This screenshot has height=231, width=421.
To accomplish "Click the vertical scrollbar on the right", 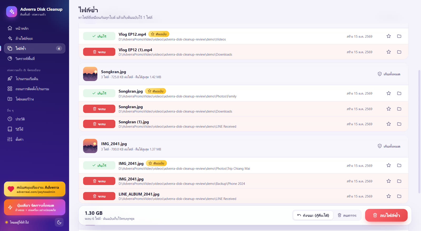I will pos(419,131).
